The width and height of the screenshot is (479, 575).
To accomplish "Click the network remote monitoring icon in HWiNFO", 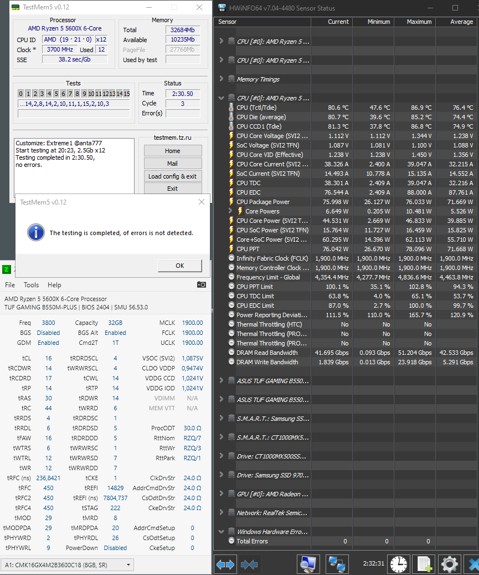I will [x=337, y=564].
